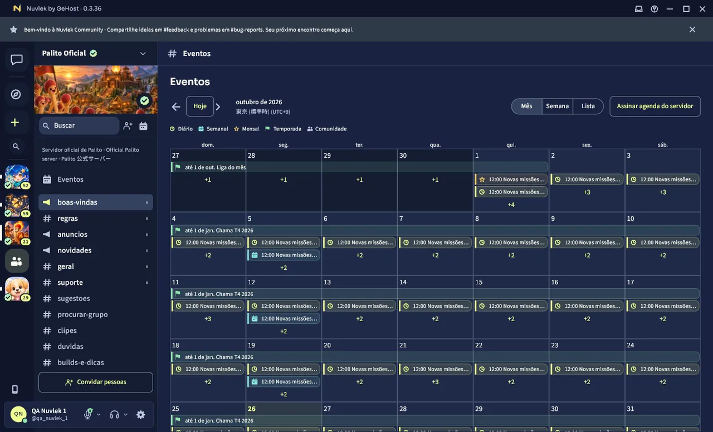The width and height of the screenshot is (713, 432).
Task: Open the Liga do mês event bar
Action: pos(359,167)
